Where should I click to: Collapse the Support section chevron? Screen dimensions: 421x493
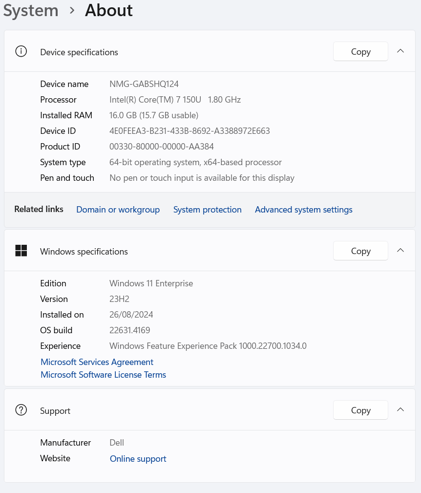(400, 409)
